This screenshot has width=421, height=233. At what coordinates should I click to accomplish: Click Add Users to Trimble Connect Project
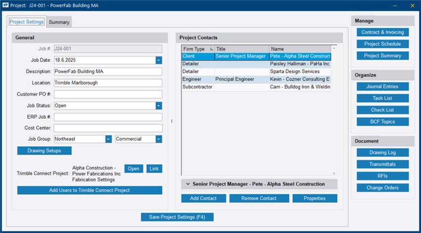(89, 190)
